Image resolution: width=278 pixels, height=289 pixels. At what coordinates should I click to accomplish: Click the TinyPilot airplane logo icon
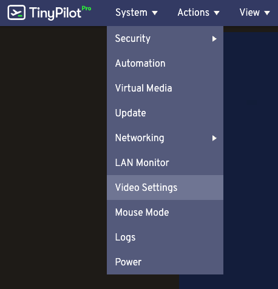(16, 13)
